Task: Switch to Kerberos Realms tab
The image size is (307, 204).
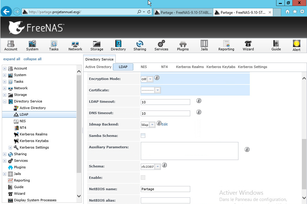Action: pos(190,67)
